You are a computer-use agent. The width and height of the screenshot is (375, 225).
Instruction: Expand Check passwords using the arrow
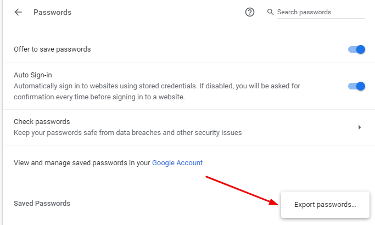[360, 127]
